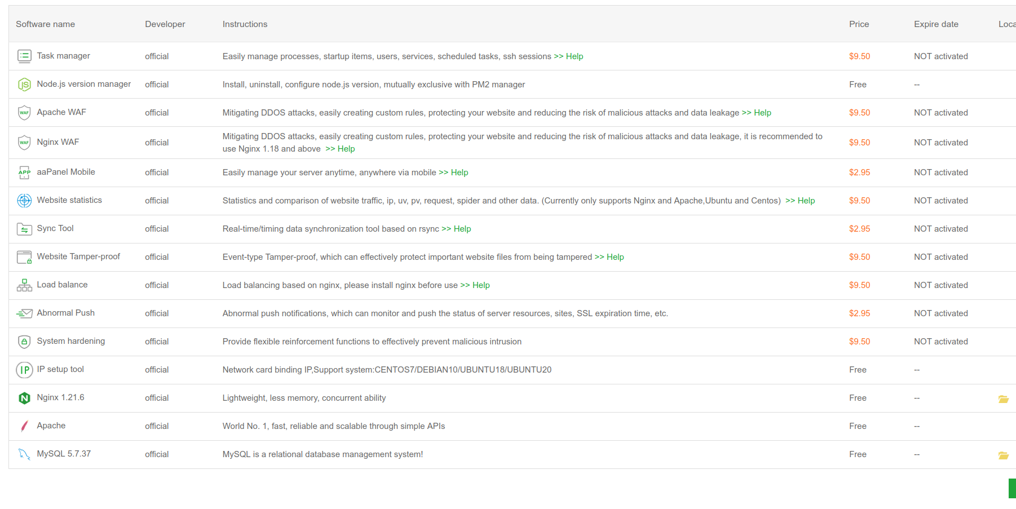The image size is (1016, 509).
Task: Click the Load balance network icon
Action: (24, 285)
